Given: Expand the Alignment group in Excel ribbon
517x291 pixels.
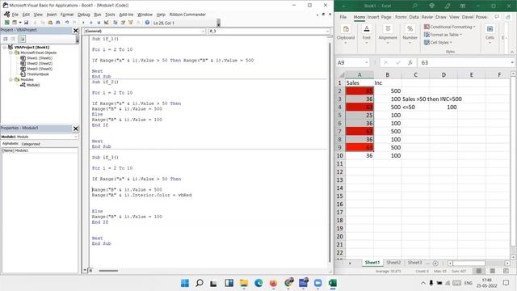Looking at the screenshot, I should pos(388,34).
